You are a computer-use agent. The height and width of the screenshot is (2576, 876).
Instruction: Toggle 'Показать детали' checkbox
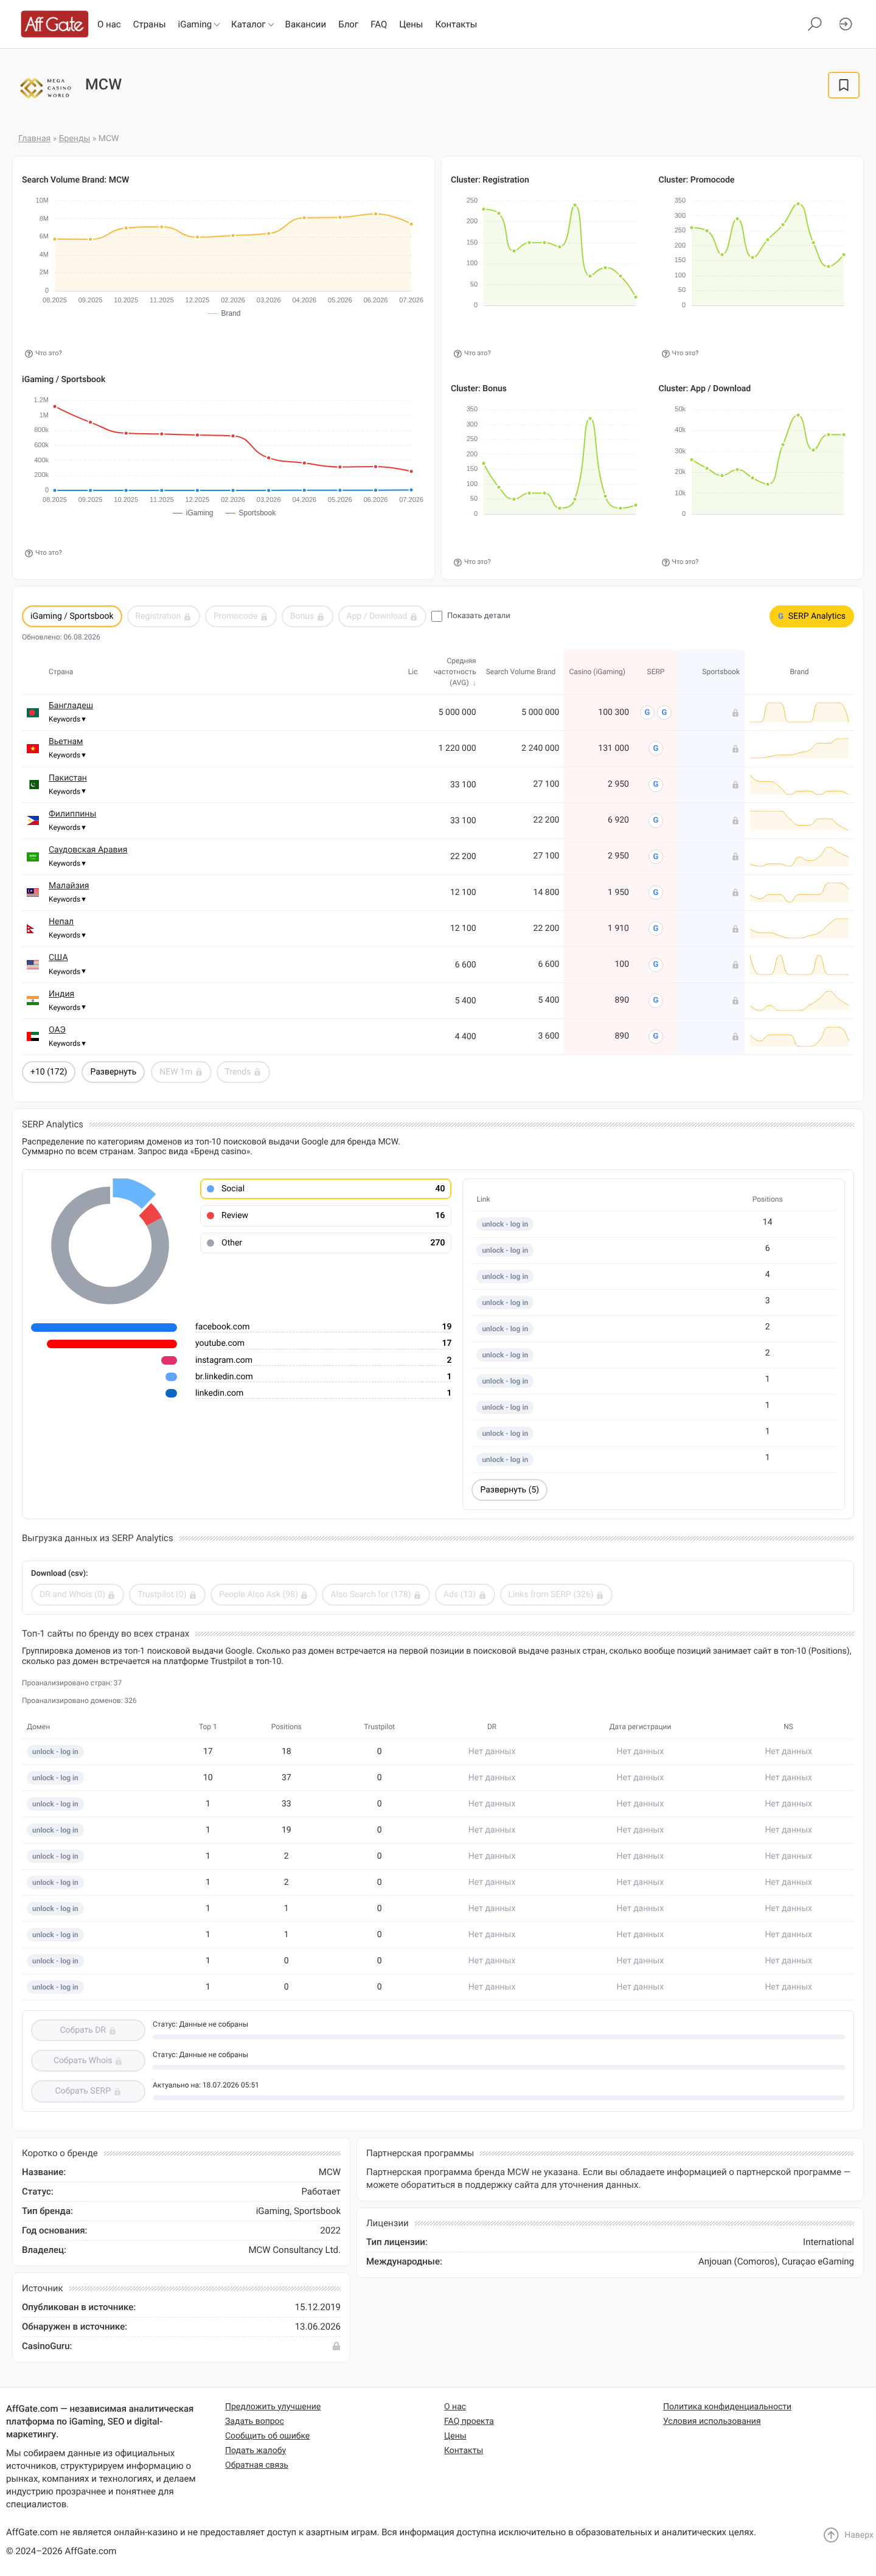click(x=437, y=616)
